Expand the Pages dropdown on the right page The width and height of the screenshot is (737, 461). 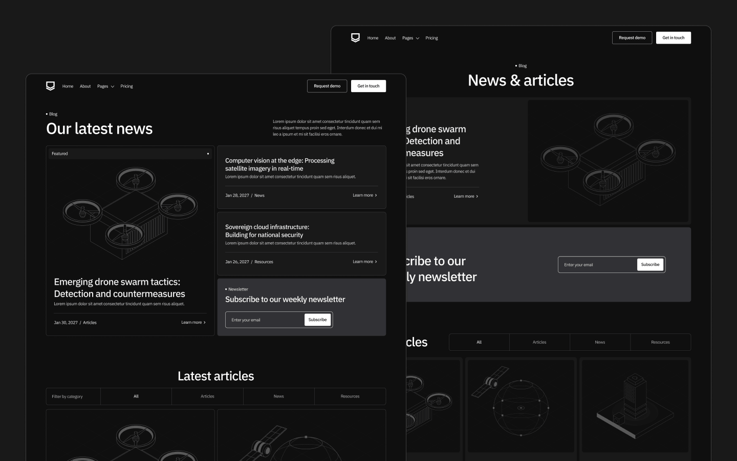click(410, 38)
